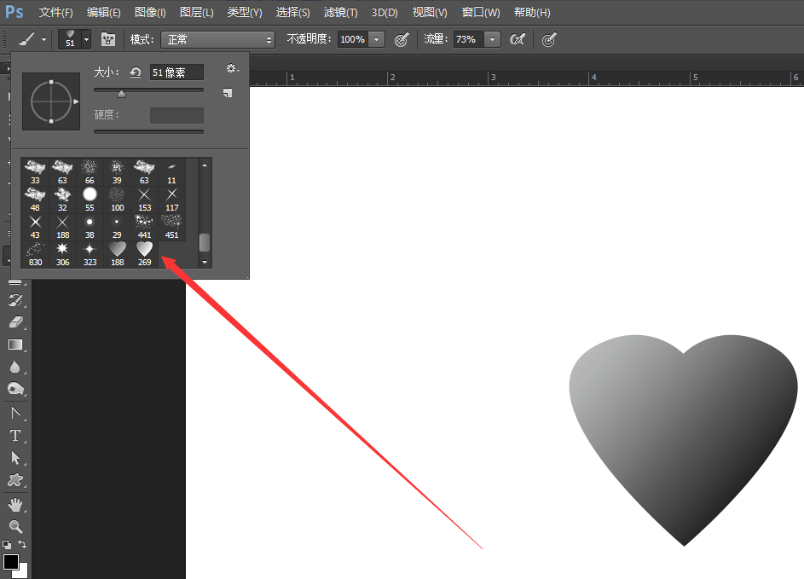Reset brush to original size icon
The height and width of the screenshot is (579, 804).
point(136,72)
